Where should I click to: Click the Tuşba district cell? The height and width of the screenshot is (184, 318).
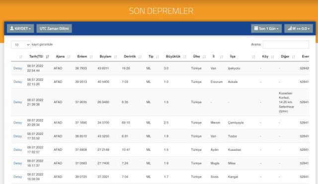point(232,136)
